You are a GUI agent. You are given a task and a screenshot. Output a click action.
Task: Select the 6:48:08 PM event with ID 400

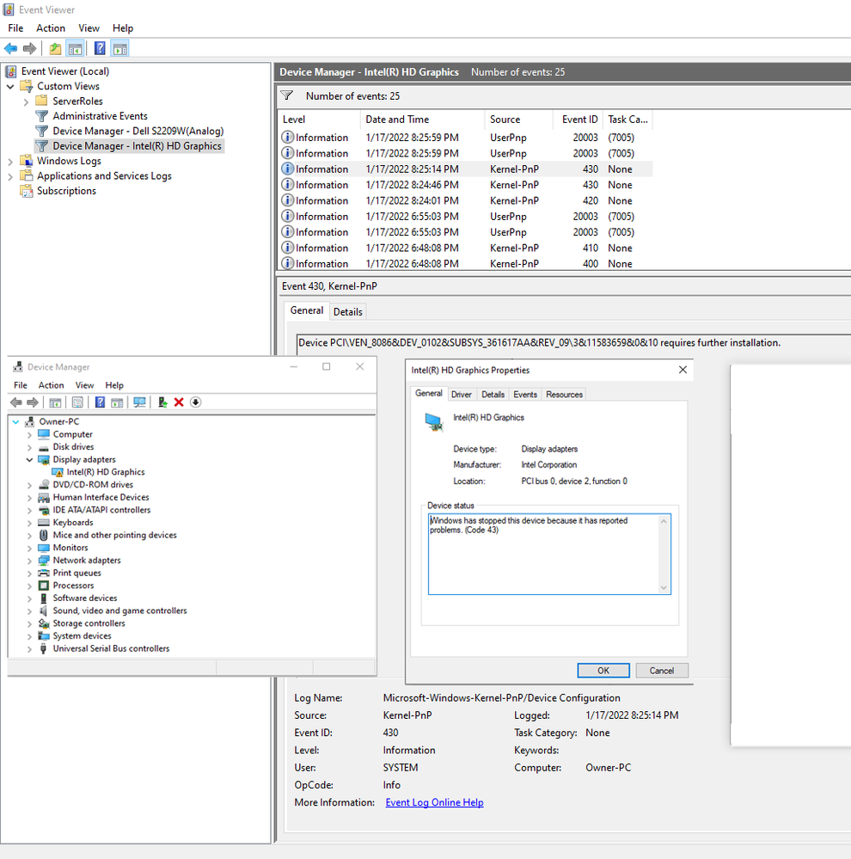click(466, 263)
